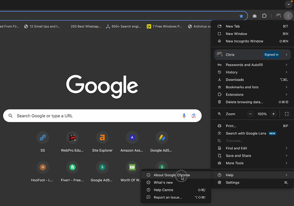This screenshot has height=206, width=294.
Task: Click the magnifier icon in search box
Action: point(10,115)
